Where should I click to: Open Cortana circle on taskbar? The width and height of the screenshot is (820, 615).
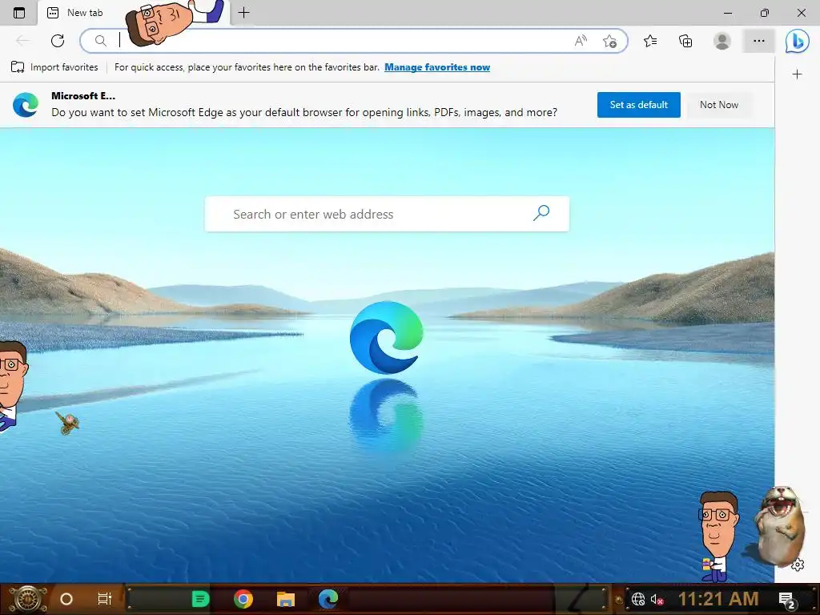click(66, 599)
